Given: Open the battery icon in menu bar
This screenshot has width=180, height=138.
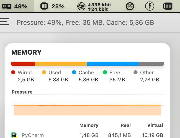Looking at the screenshot, I should (x=168, y=6).
